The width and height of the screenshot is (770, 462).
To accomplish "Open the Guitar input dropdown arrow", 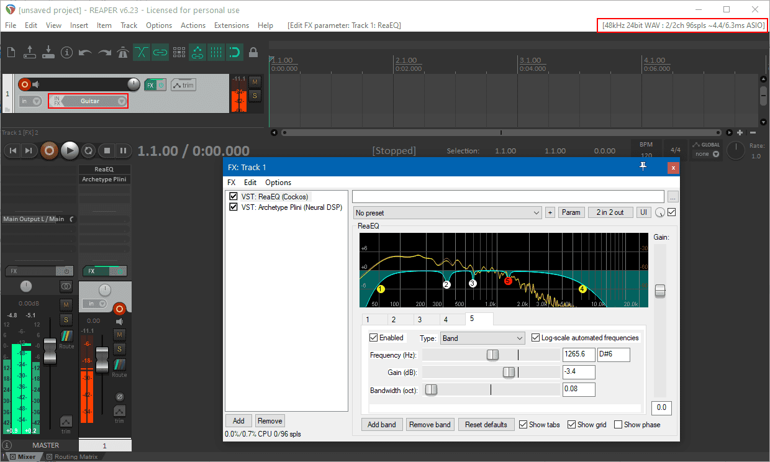I will pyautogui.click(x=122, y=101).
